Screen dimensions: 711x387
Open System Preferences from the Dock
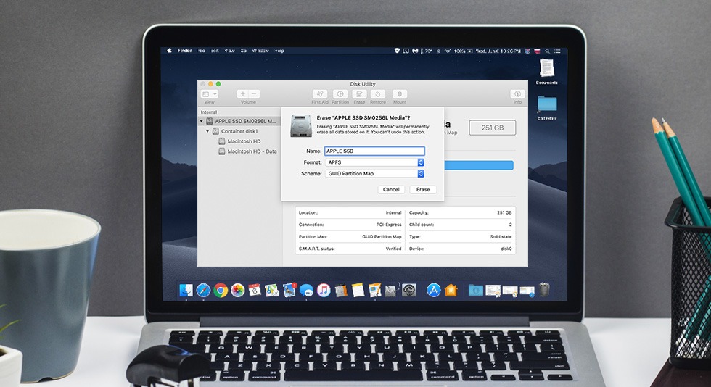click(x=409, y=290)
